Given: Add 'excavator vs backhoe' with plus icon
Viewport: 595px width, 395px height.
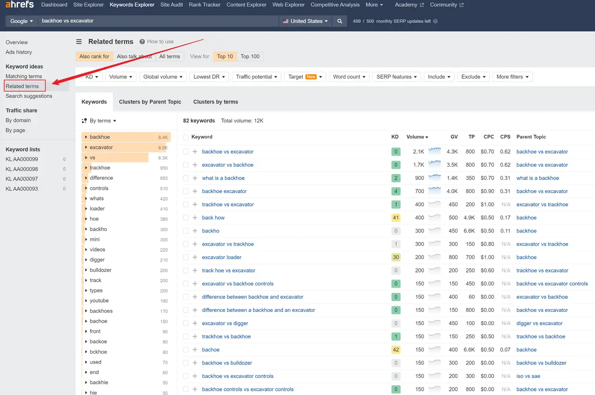Looking at the screenshot, I should point(195,165).
